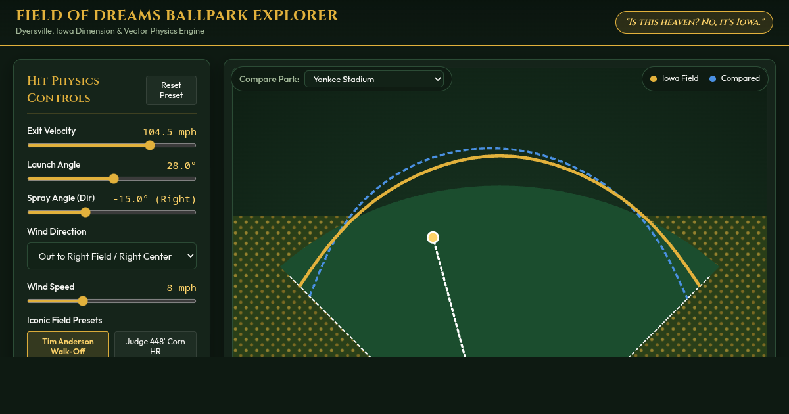Click the Compared legend label
This screenshot has height=414, width=789.
(x=740, y=78)
